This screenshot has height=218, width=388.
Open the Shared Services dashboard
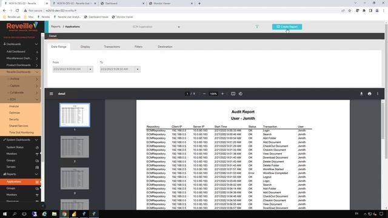point(19,126)
